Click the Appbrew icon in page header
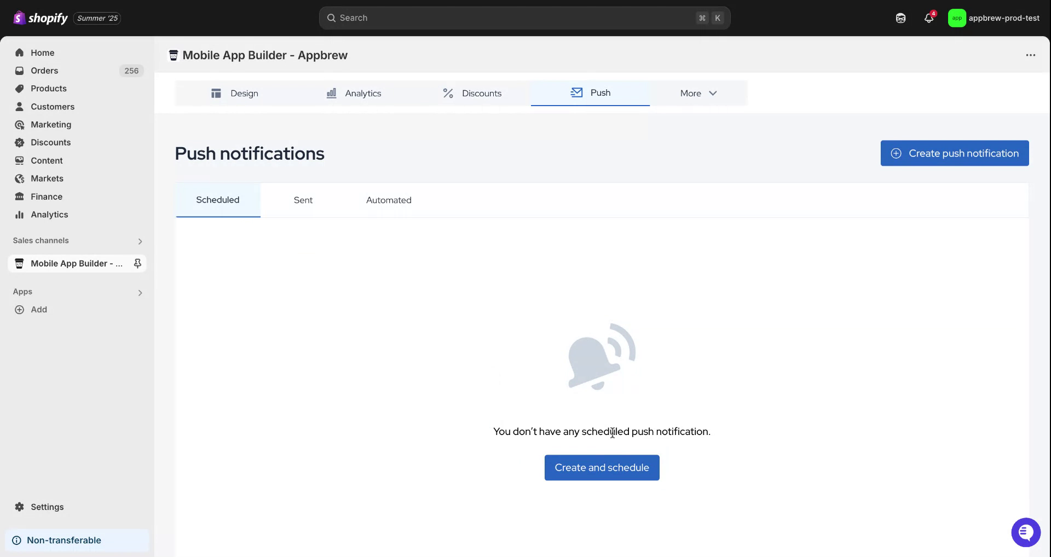The height and width of the screenshot is (557, 1051). click(174, 55)
